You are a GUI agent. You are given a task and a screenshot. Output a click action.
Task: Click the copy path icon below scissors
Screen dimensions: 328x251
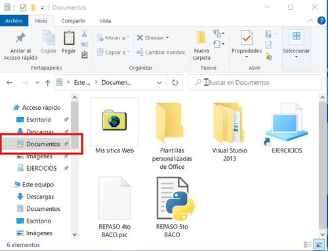(x=85, y=45)
